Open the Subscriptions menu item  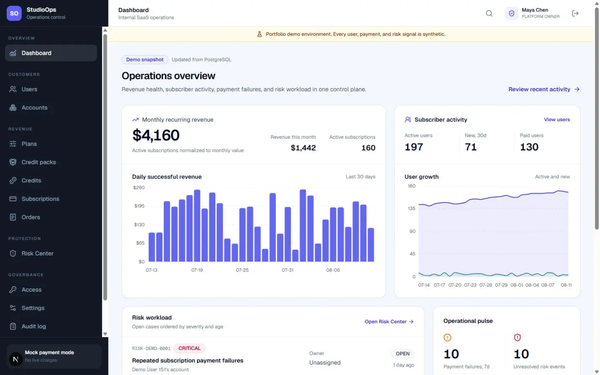51,199
